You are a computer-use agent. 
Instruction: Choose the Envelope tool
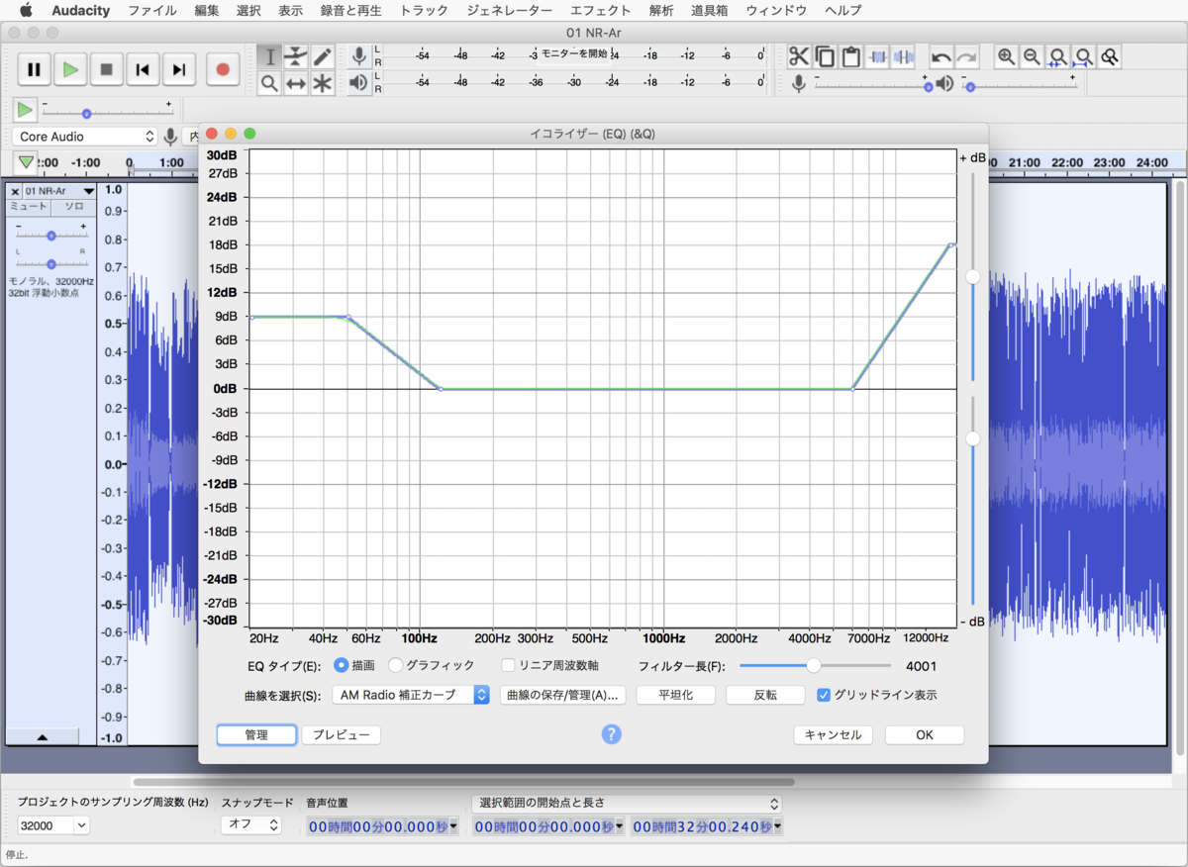pos(296,57)
